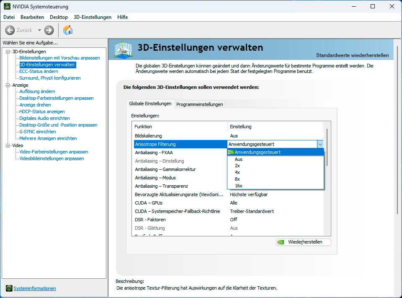
Task: Open the Hilfe menu
Action: pyautogui.click(x=123, y=17)
